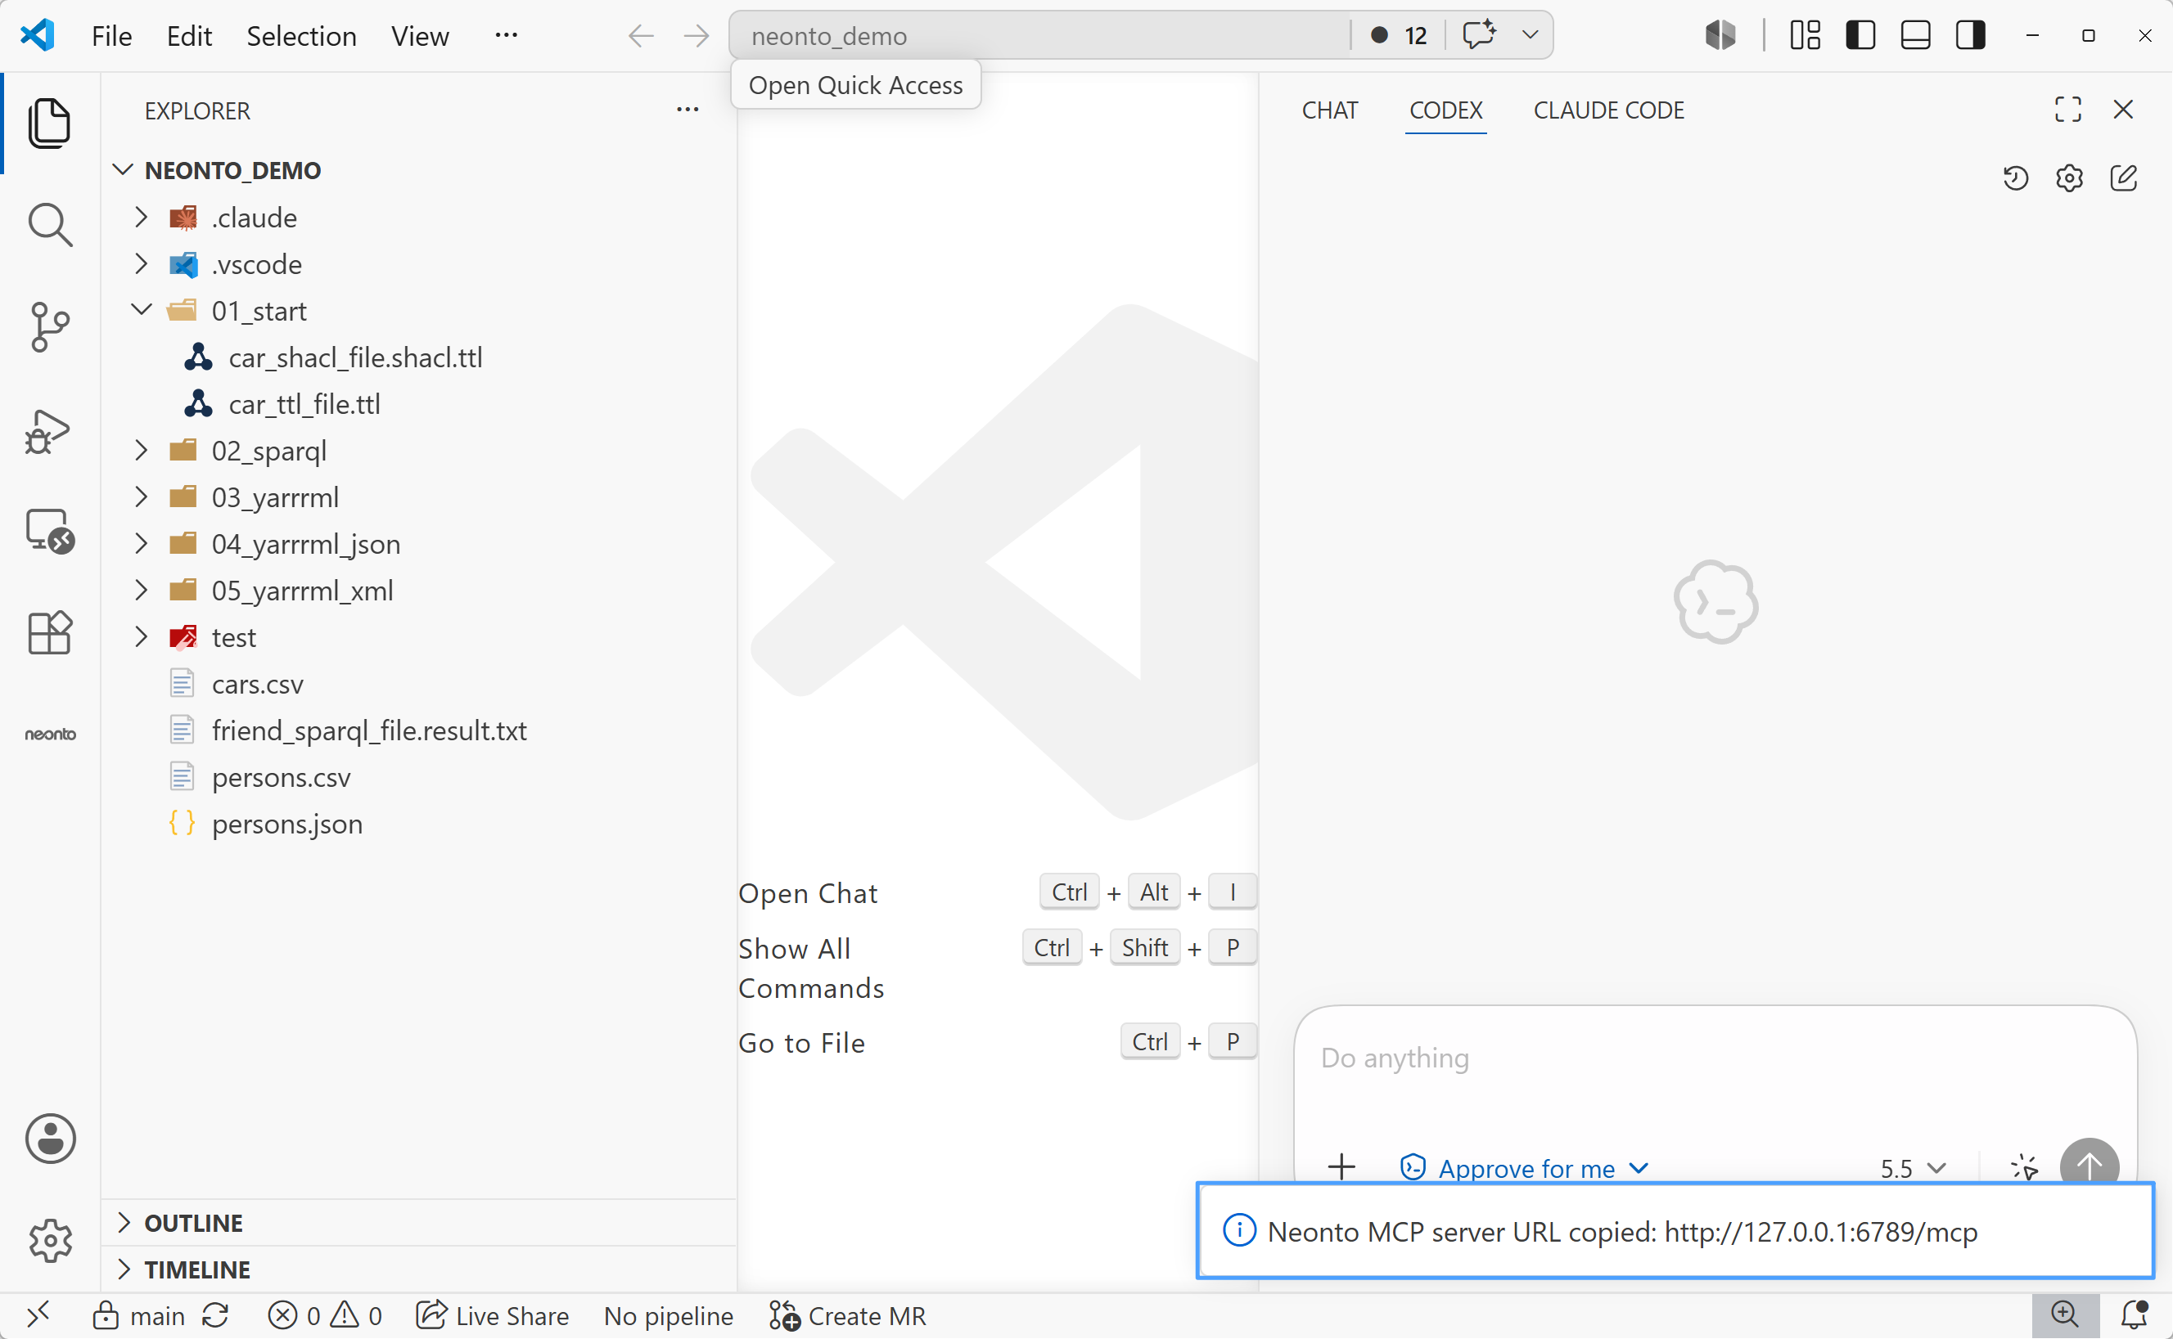Expand the 04_yarrrml_json folder
This screenshot has width=2173, height=1339.
tap(141, 544)
